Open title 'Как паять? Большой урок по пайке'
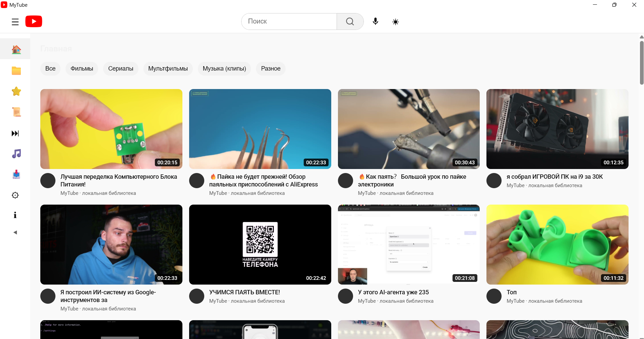Viewport: 644px width, 339px height. [412, 180]
